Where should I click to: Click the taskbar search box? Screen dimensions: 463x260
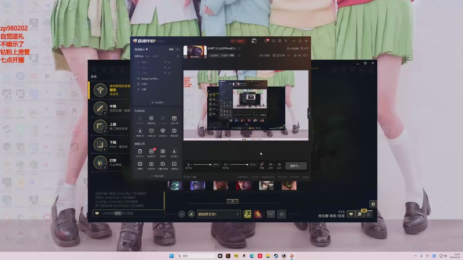pyautogui.click(x=196, y=256)
